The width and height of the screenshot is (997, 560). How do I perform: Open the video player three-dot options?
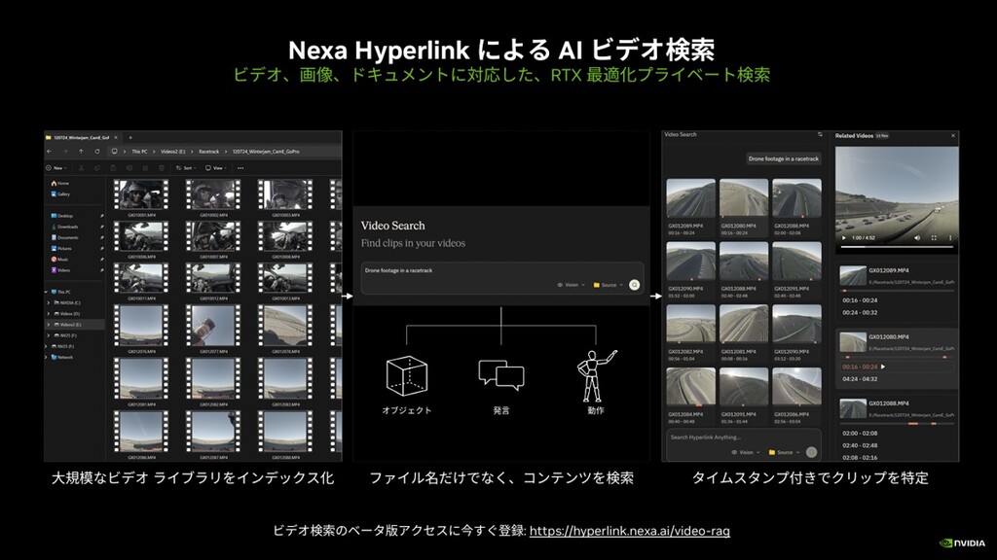950,238
